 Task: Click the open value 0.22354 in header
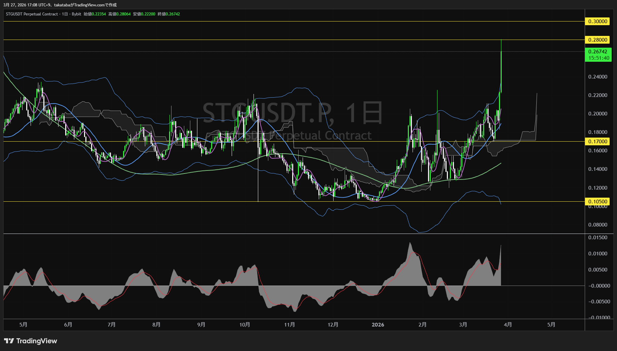tap(99, 14)
